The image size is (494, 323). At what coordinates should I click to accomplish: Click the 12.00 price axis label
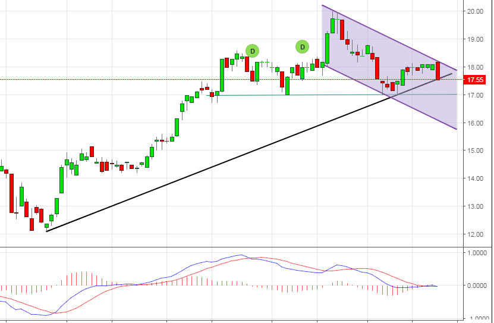(476, 234)
